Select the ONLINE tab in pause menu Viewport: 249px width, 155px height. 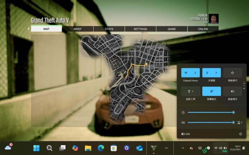[203, 29]
